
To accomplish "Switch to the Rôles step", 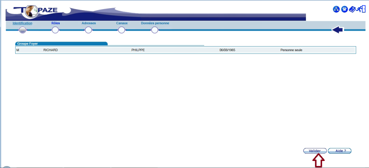I will (55, 23).
